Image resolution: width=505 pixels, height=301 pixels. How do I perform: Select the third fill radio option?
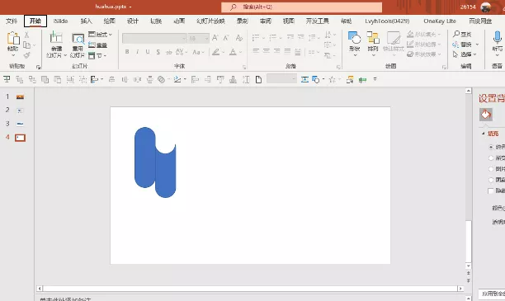pos(491,169)
